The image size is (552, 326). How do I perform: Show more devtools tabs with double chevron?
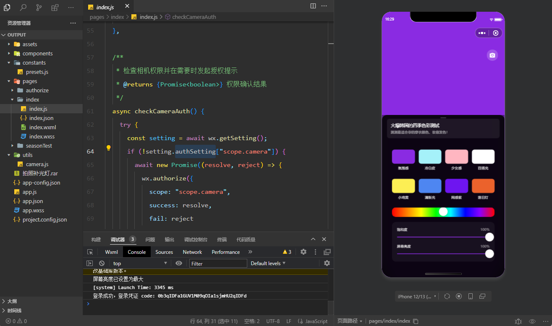250,252
